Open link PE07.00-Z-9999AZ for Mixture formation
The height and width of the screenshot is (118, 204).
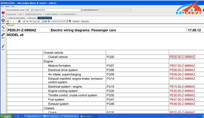[182, 66]
